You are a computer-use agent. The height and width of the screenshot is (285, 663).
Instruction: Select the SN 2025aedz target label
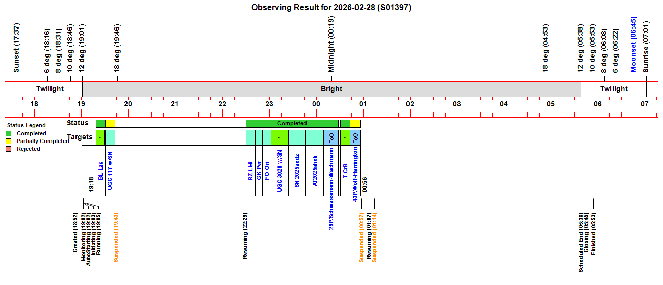[x=297, y=170]
